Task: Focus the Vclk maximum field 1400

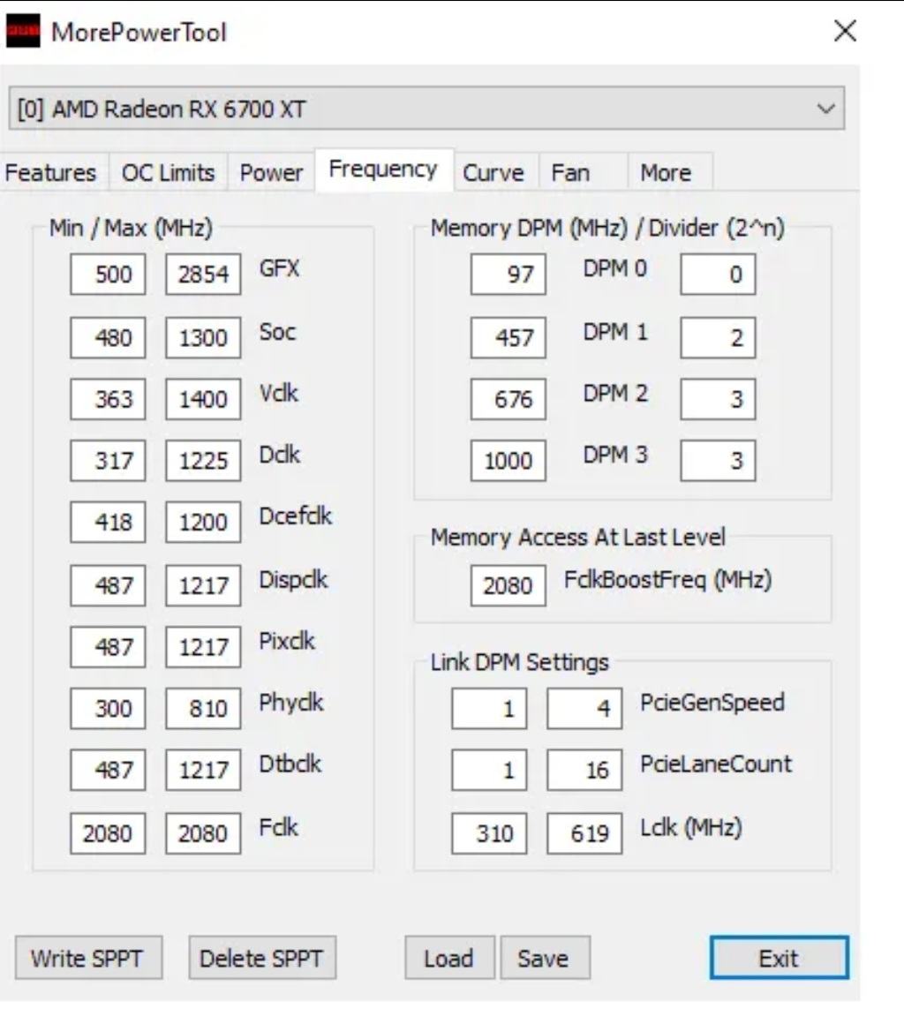Action: 203,399
